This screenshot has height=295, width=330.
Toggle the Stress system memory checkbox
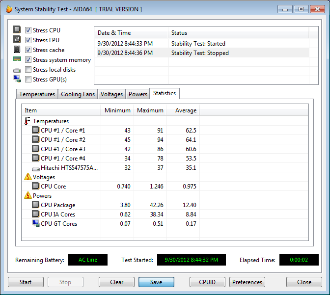tap(28, 60)
